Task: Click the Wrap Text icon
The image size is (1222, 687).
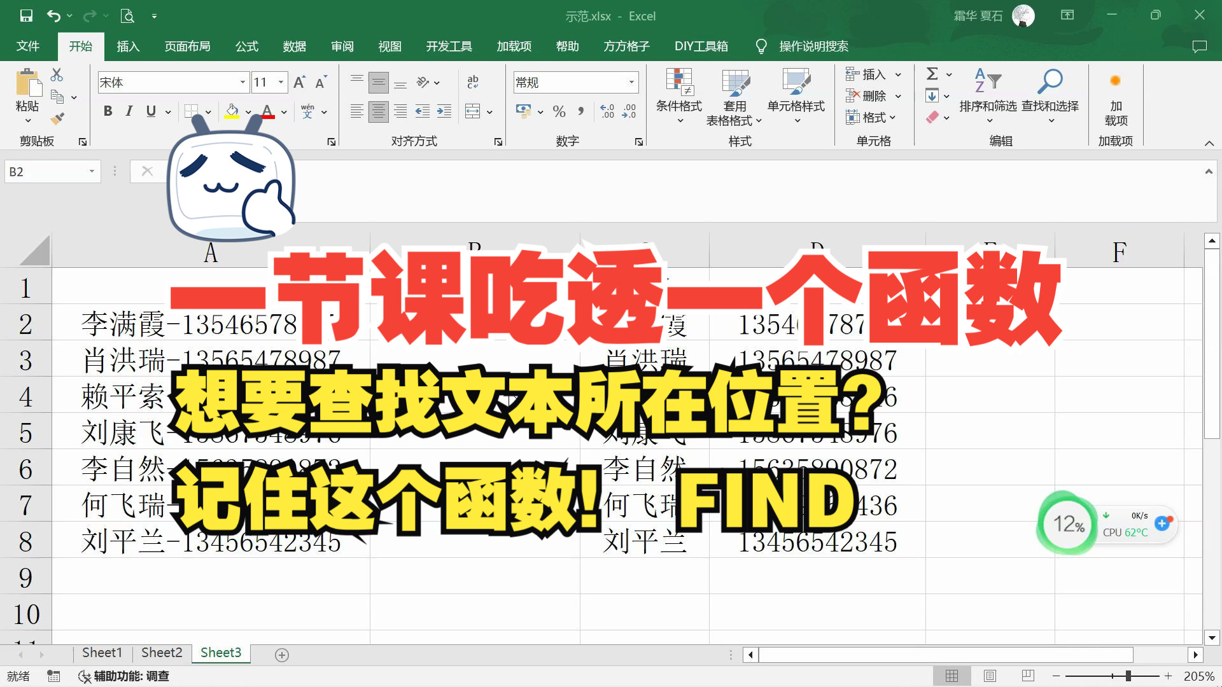Action: (473, 82)
